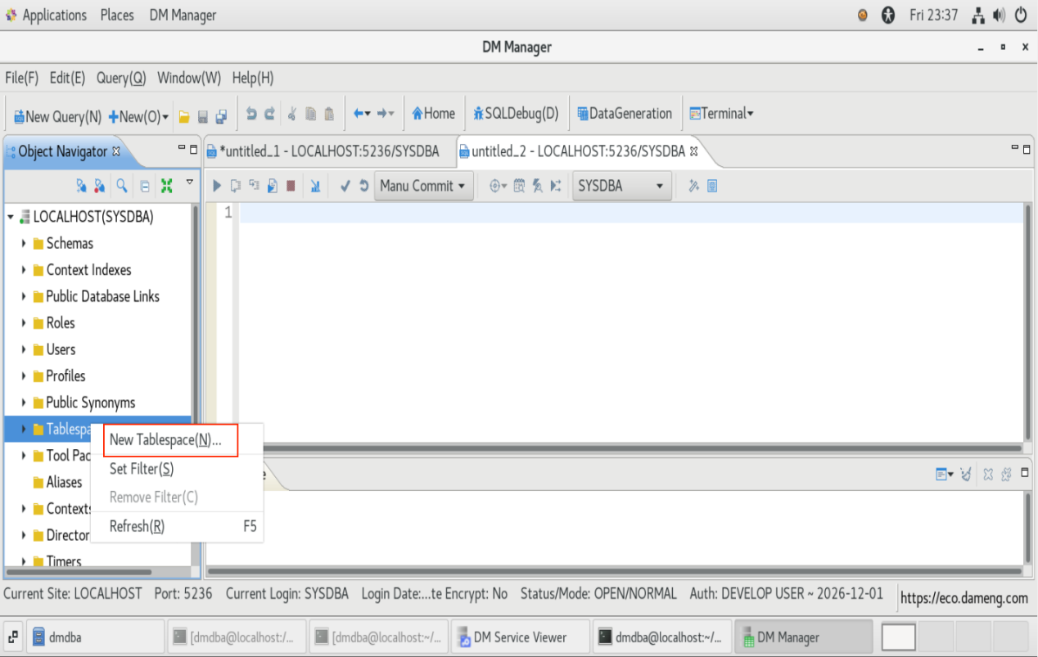
Task: Click the copy icon in main toolbar
Action: coord(310,115)
